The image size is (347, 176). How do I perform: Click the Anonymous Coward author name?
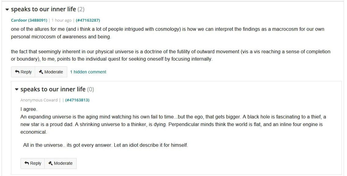click(39, 100)
